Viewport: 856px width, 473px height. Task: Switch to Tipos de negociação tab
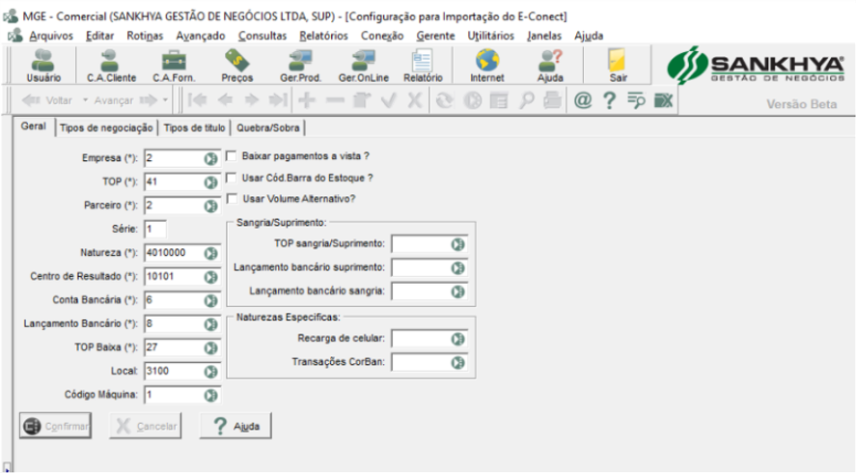[106, 127]
